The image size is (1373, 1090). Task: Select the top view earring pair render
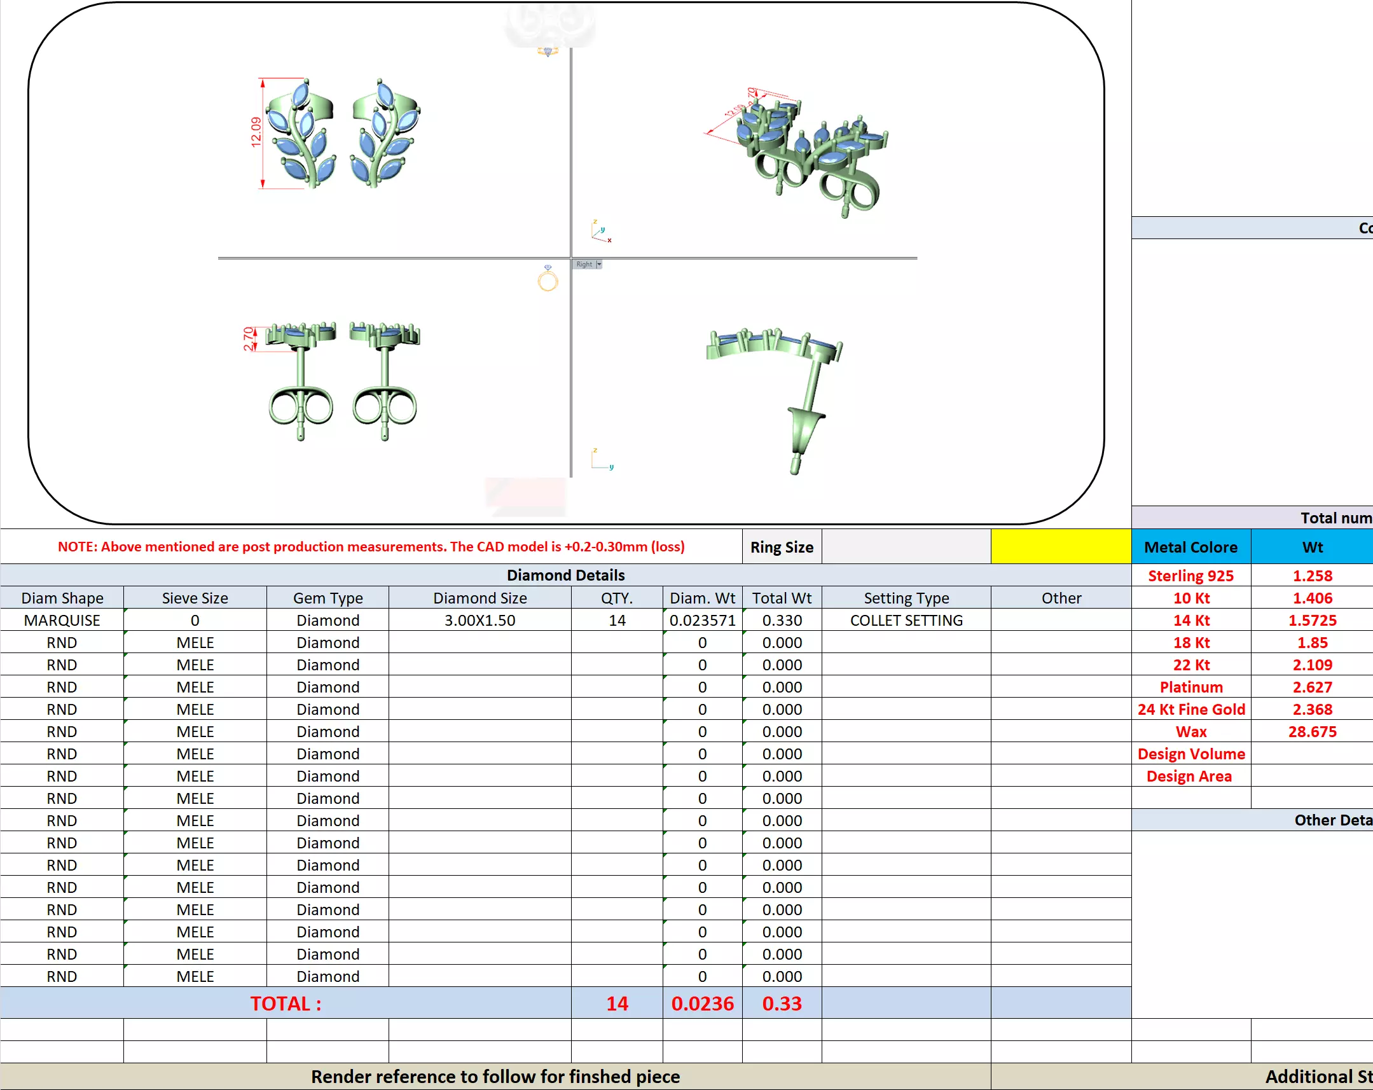pos(342,133)
